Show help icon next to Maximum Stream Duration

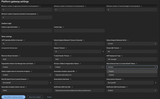point(19,56)
